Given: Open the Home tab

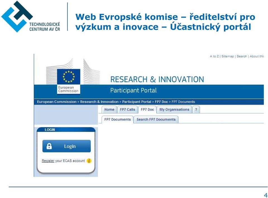Looking at the screenshot, I should 109,109.
